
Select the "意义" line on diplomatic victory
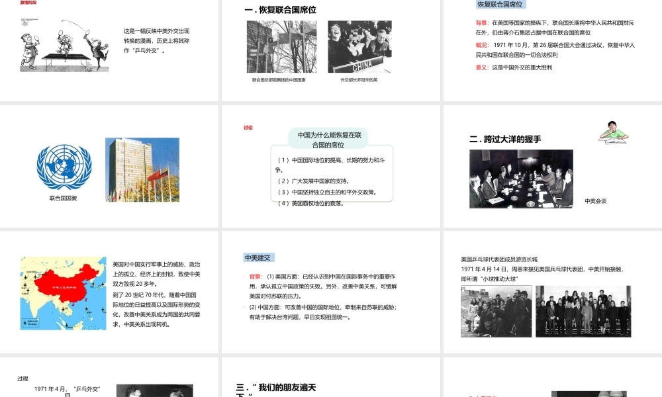tap(514, 67)
